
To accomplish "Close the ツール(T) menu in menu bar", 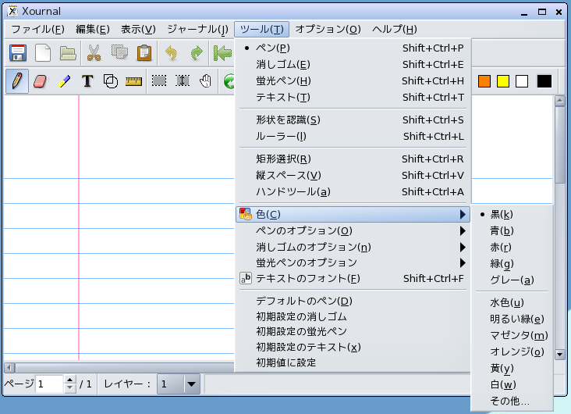I will [x=262, y=29].
